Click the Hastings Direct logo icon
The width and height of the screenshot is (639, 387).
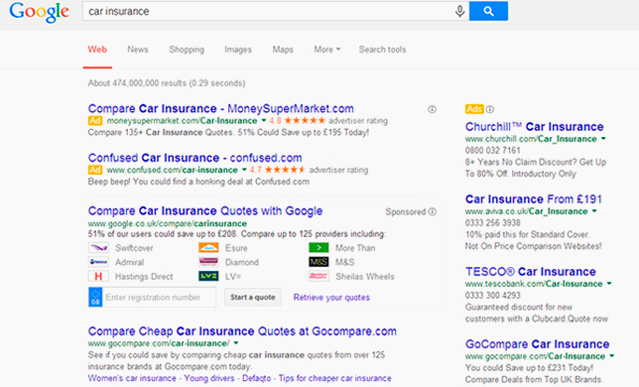pos(98,276)
